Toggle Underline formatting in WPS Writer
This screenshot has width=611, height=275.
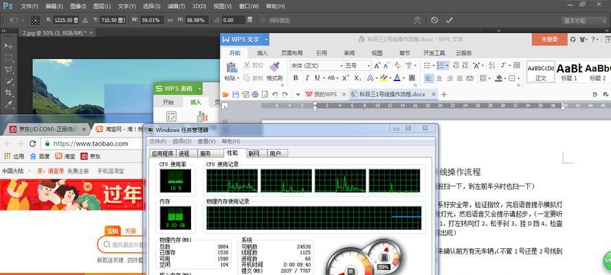pyautogui.click(x=317, y=78)
